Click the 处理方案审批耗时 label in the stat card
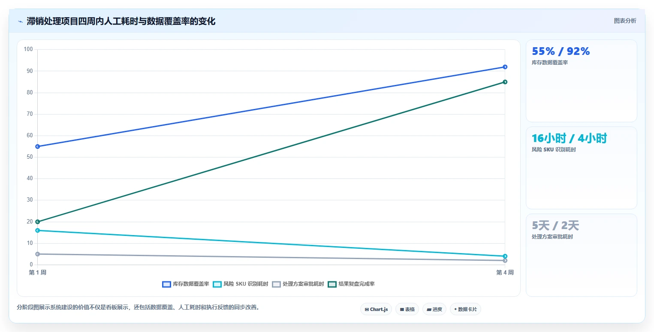The width and height of the screenshot is (654, 332). (x=552, y=237)
